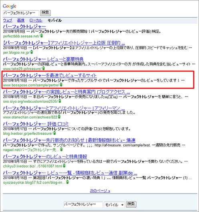Switch to the ローカル tab
Screen dimensions: 199x212
point(36,20)
